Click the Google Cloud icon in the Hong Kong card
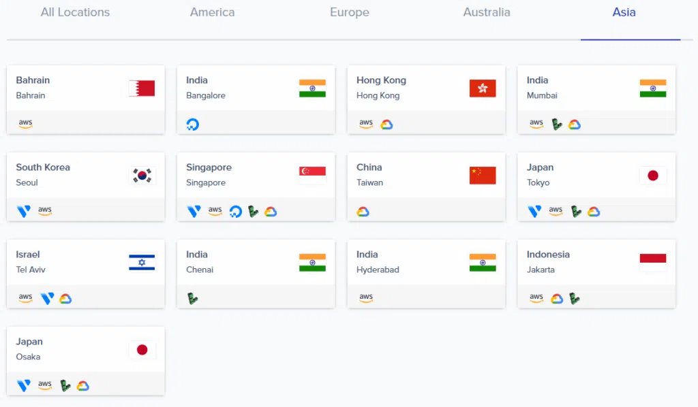The image size is (698, 407). pyautogui.click(x=386, y=125)
